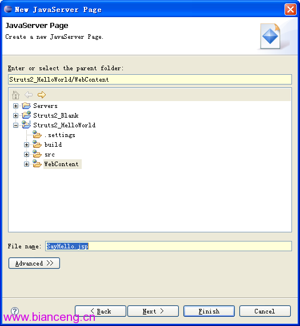Click the home icon in folder toolbar
The width and height of the screenshot is (300, 326).
click(x=15, y=95)
